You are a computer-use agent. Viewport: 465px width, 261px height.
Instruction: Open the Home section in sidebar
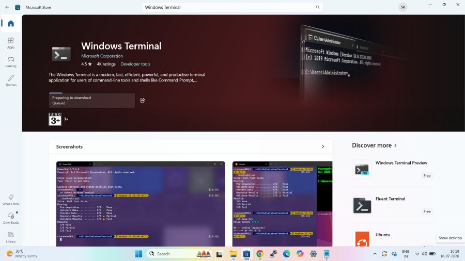(x=11, y=23)
